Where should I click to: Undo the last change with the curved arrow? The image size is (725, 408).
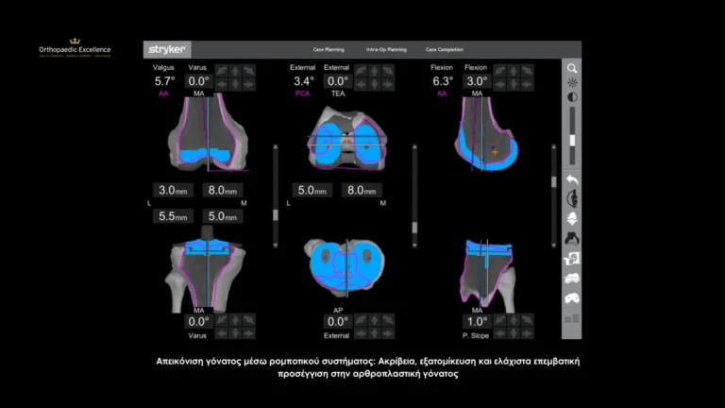click(572, 179)
